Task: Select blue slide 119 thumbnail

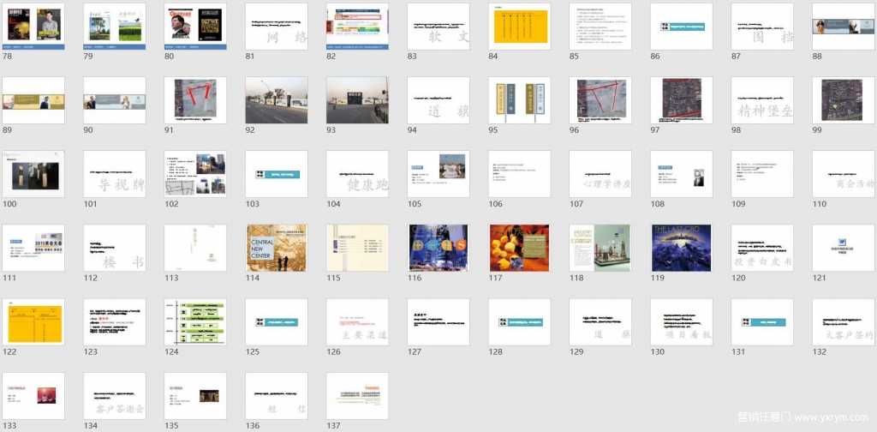Action: pyautogui.click(x=681, y=248)
